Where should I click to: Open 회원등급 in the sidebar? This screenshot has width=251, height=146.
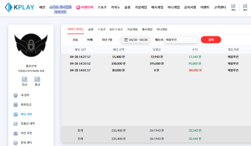[26, 105]
